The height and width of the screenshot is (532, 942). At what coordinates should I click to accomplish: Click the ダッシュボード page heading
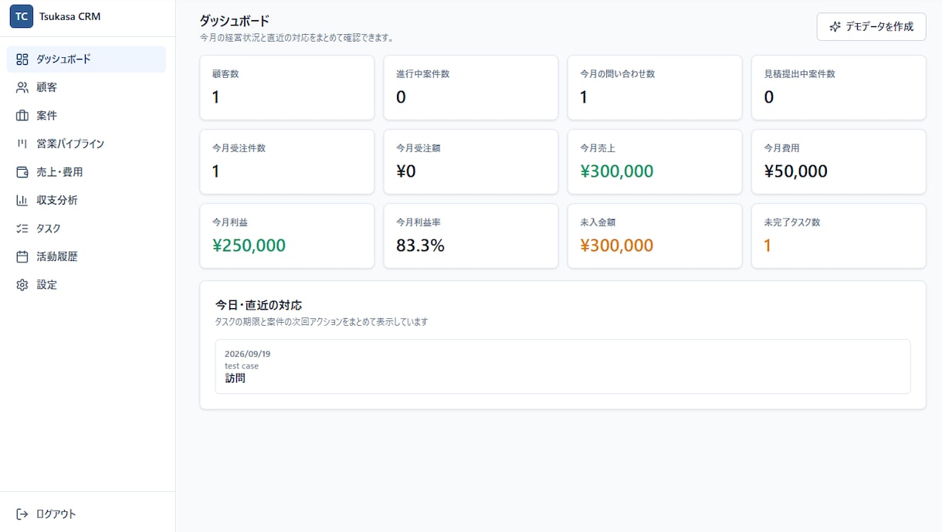(234, 21)
